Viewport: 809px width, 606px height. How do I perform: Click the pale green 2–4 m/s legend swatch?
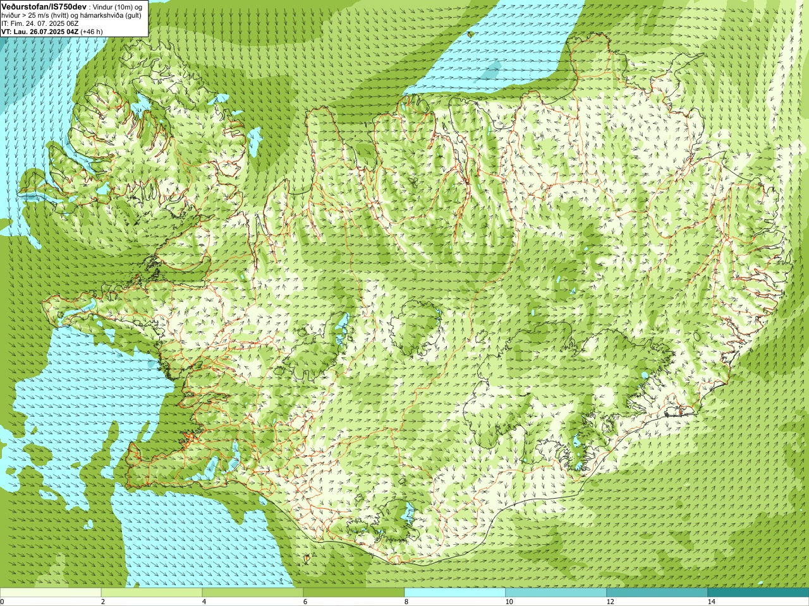pyautogui.click(x=152, y=593)
